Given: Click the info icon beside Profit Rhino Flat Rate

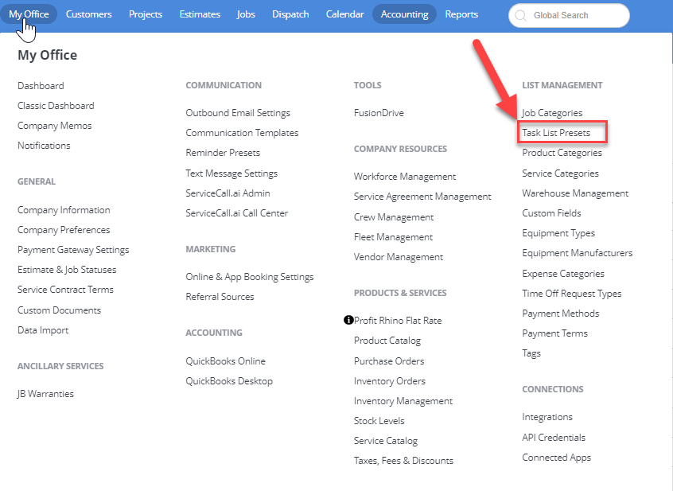Looking at the screenshot, I should pos(348,320).
